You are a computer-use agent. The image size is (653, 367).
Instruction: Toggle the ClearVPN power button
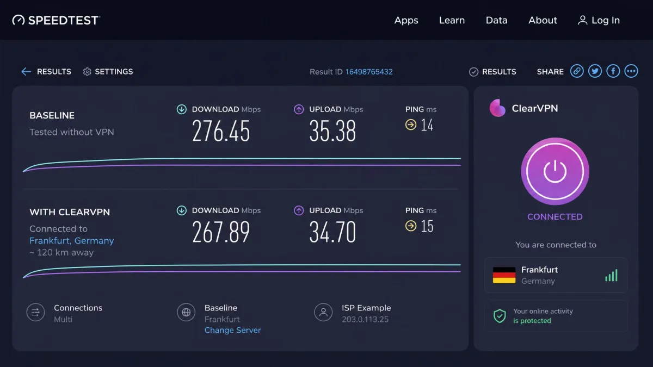(555, 172)
